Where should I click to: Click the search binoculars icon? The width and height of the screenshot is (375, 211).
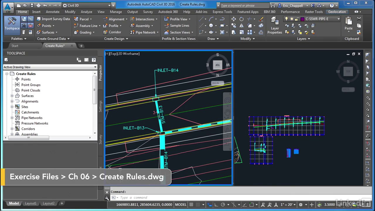(273, 5)
